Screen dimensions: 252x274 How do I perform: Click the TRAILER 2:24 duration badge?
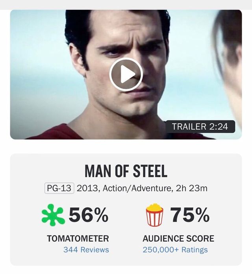point(200,127)
